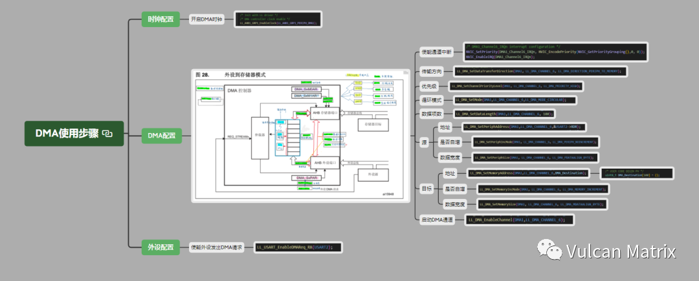This screenshot has height=281, width=699.
Task: Click the LL_DMA_EnableChannel code block
Action: [519, 219]
